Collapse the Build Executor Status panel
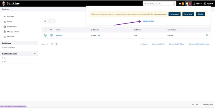This screenshot has width=215, height=108. pos(35,54)
